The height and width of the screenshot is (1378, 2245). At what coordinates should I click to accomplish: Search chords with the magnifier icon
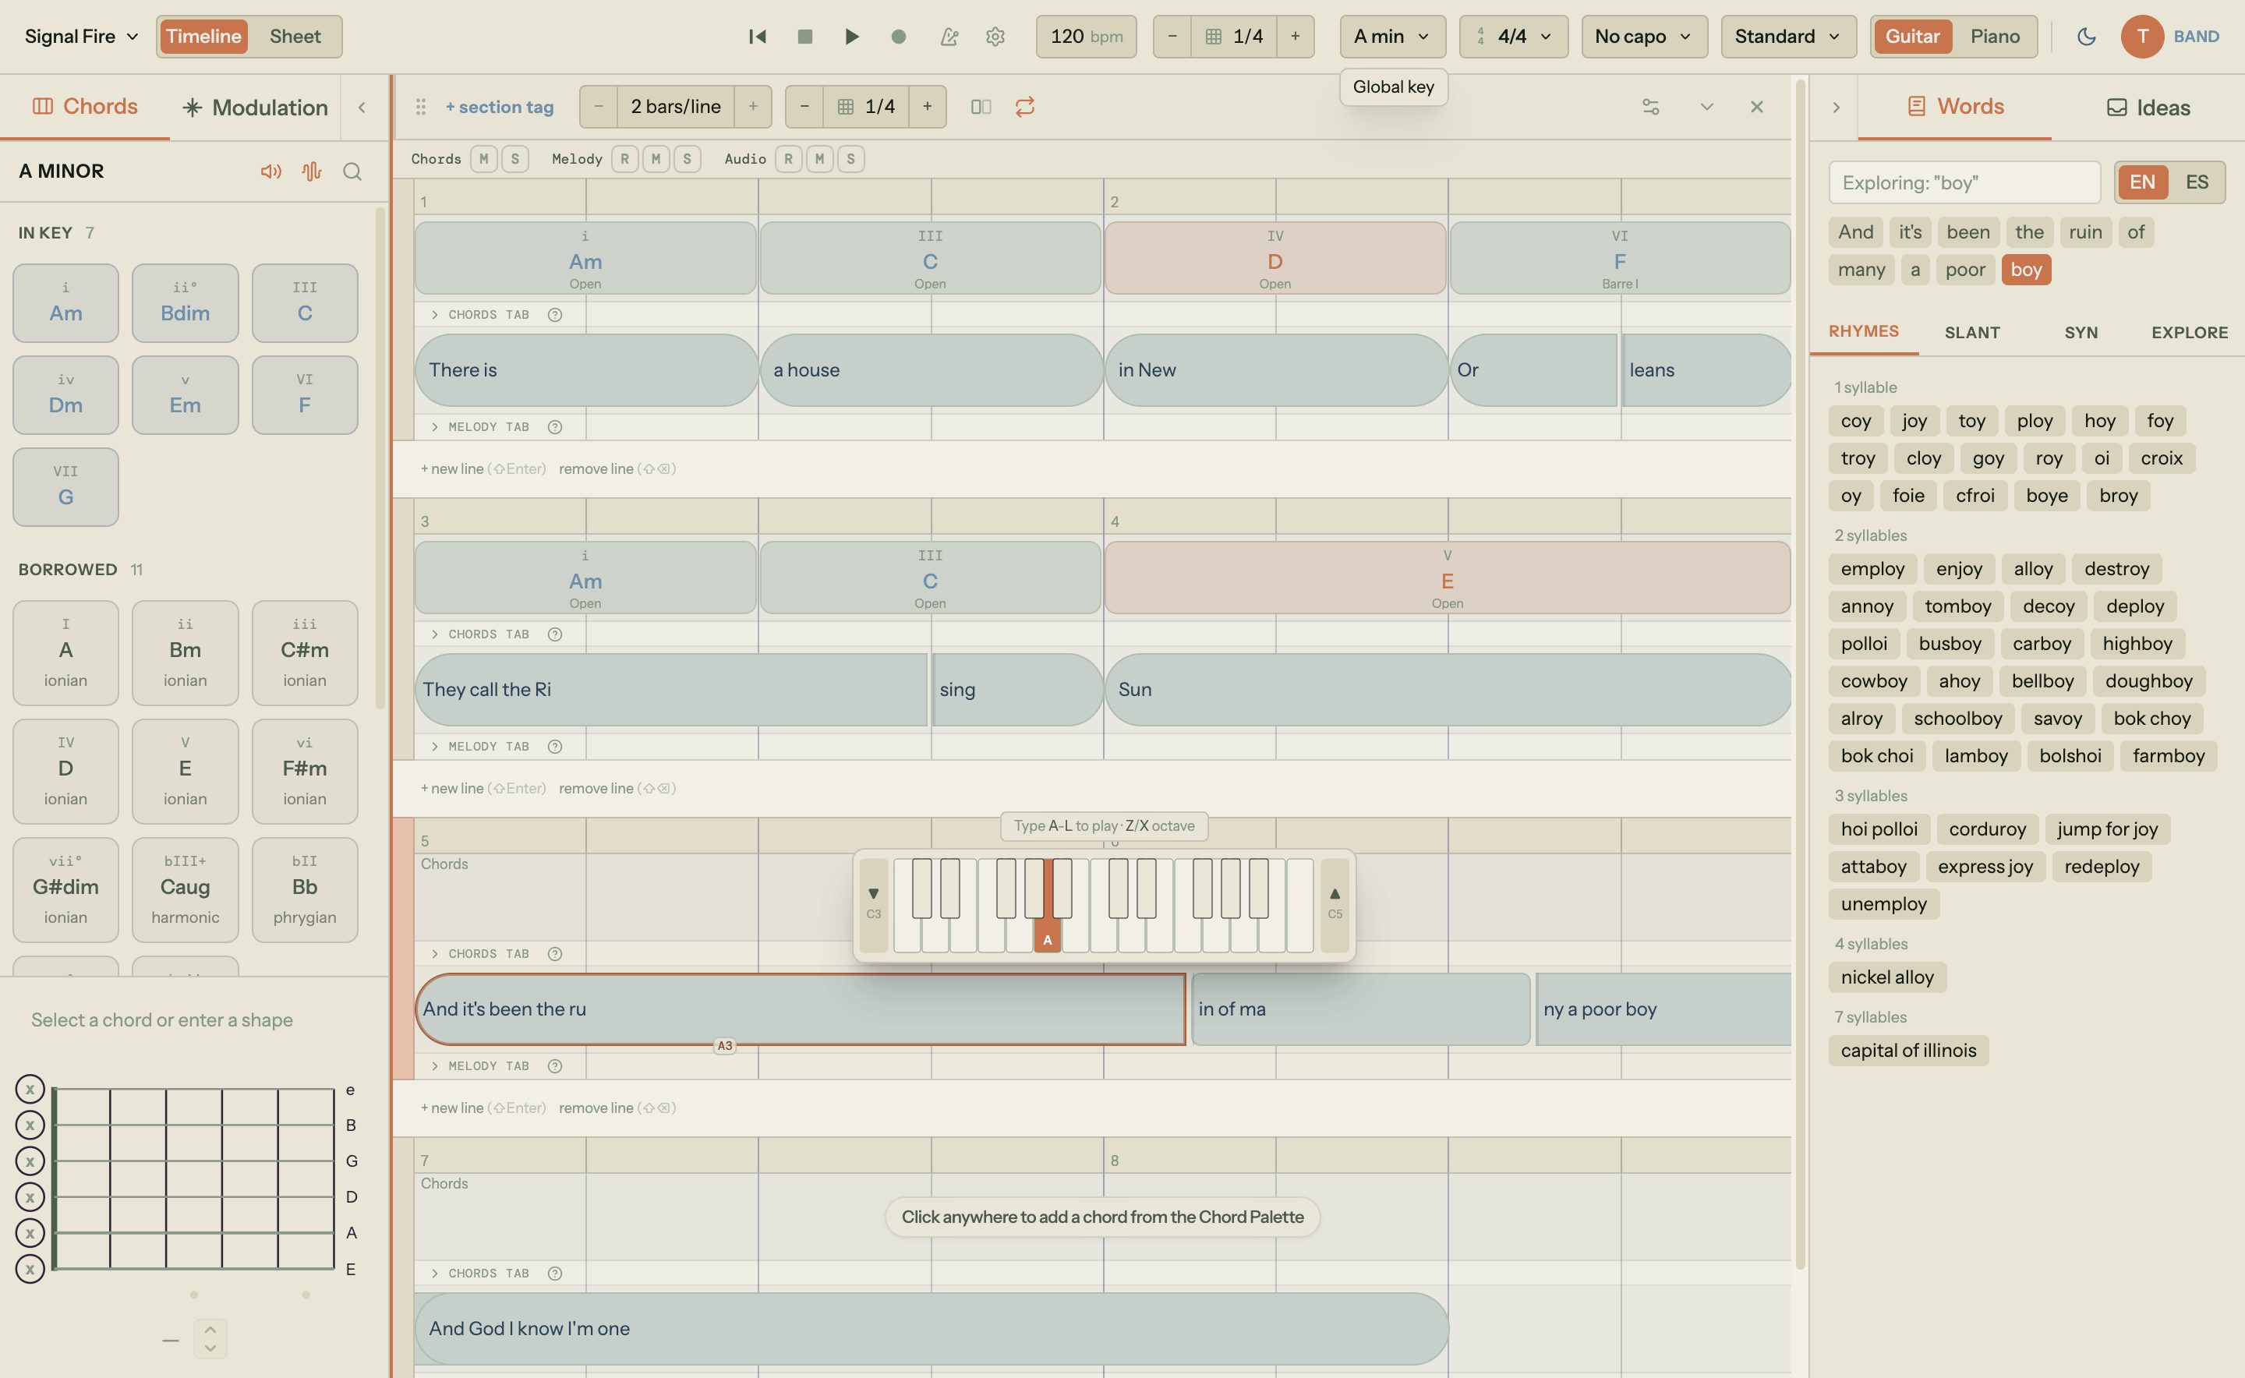coord(353,171)
